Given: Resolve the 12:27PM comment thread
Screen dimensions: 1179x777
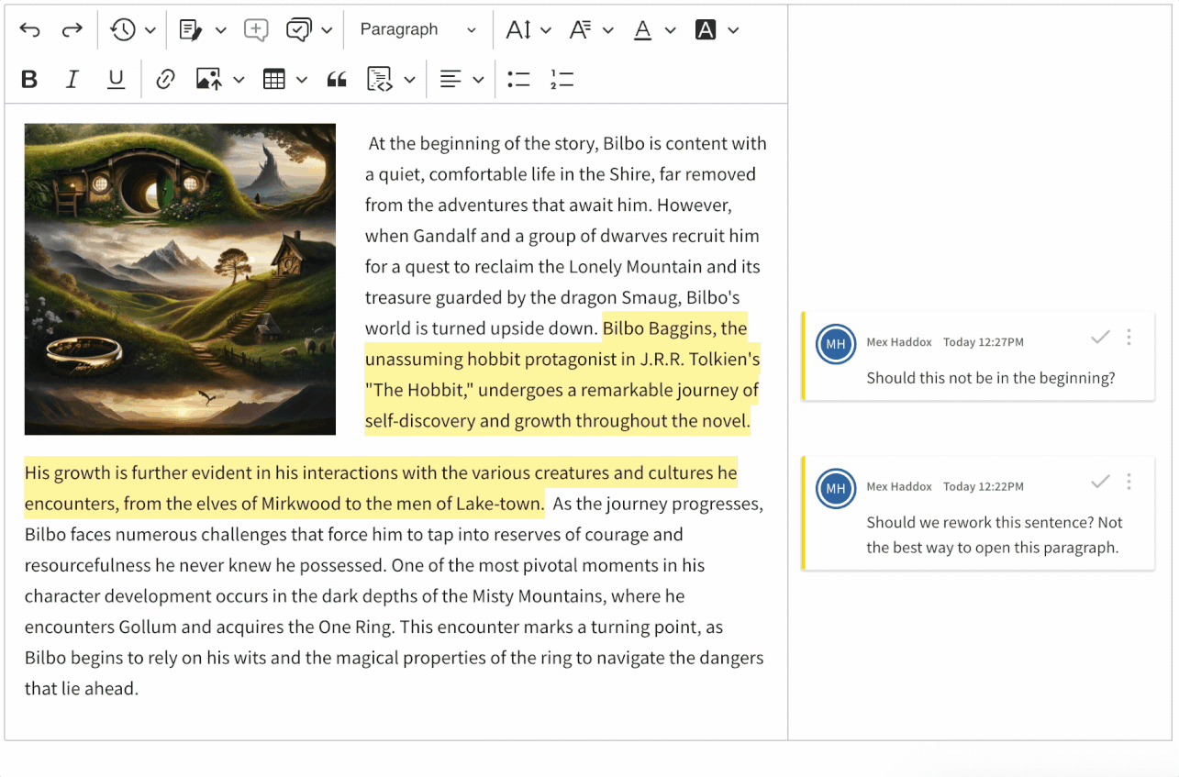Looking at the screenshot, I should click(x=1100, y=338).
